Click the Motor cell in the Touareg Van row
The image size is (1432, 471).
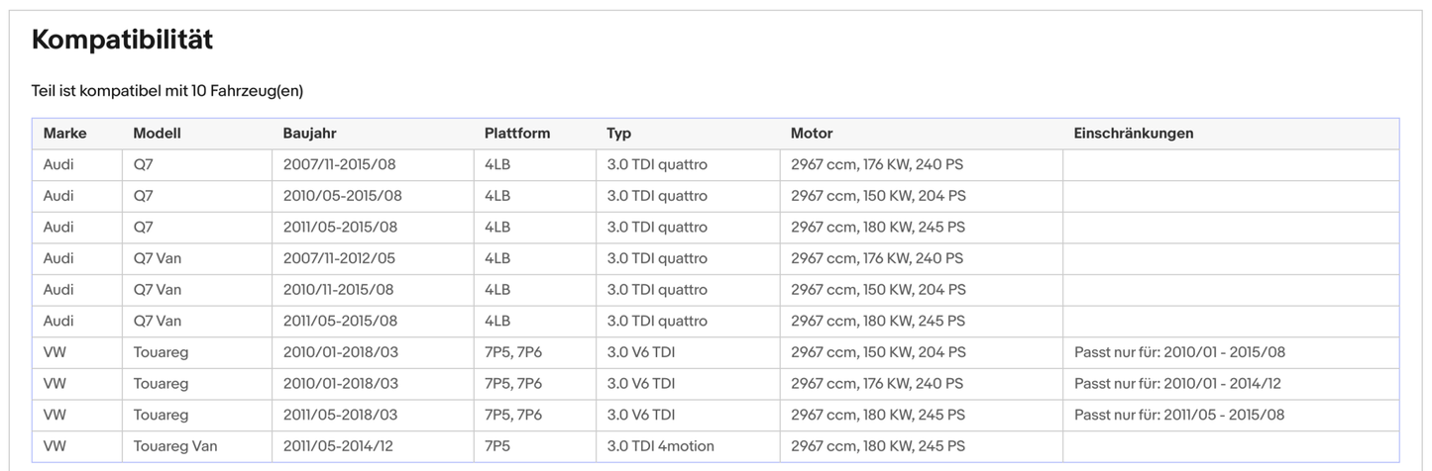(877, 446)
